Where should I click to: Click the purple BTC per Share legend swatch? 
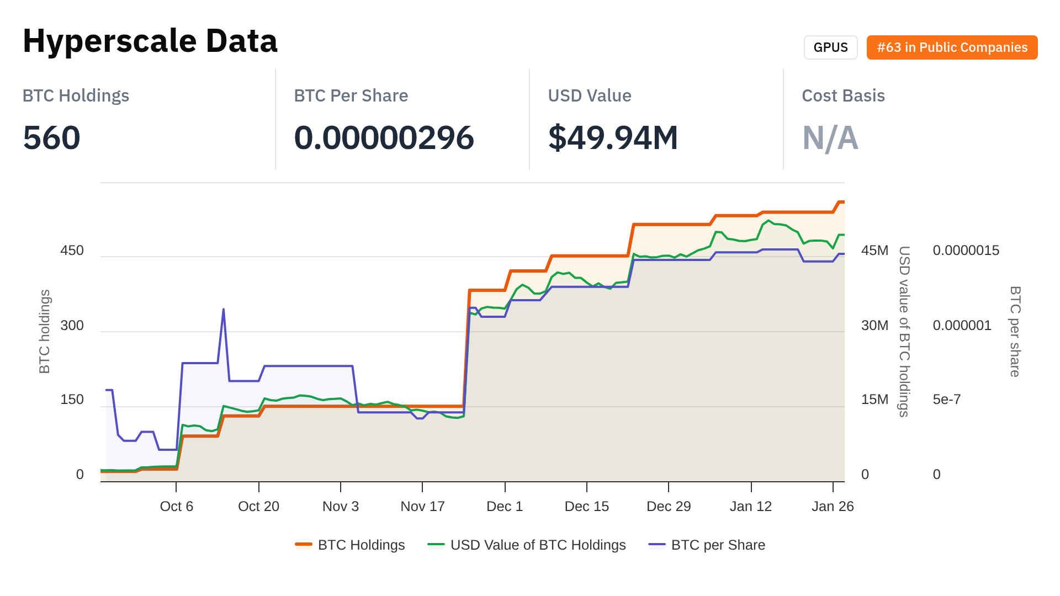coord(657,545)
